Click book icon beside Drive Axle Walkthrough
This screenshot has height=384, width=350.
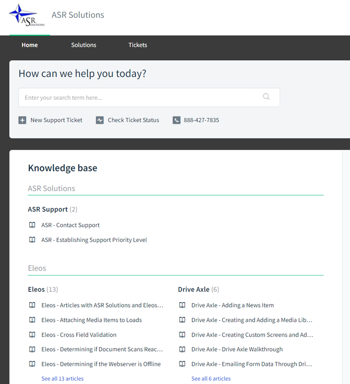point(182,349)
